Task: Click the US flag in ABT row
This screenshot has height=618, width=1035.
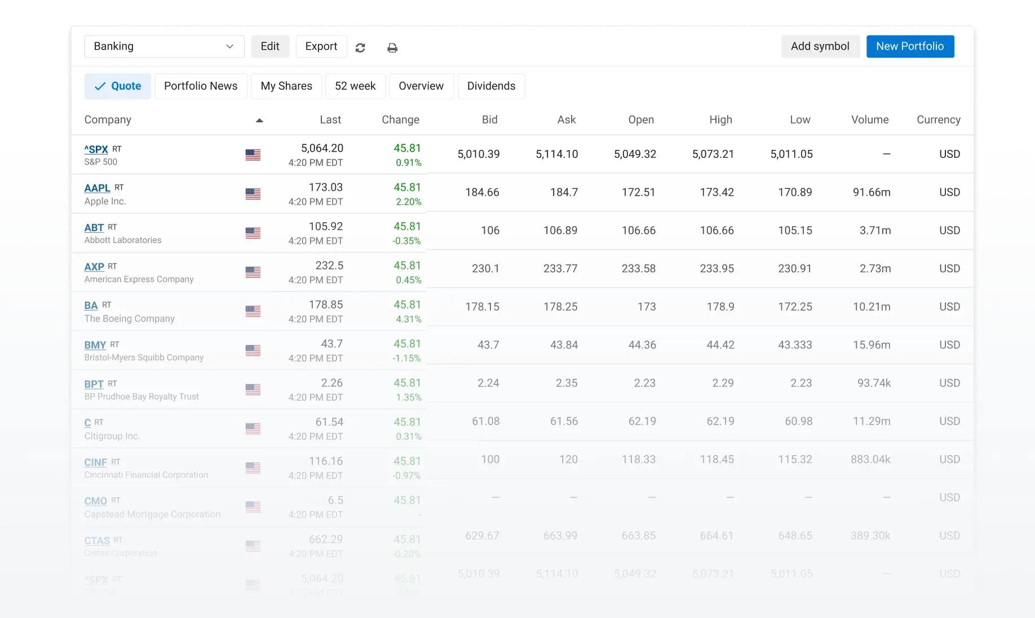Action: [x=253, y=233]
